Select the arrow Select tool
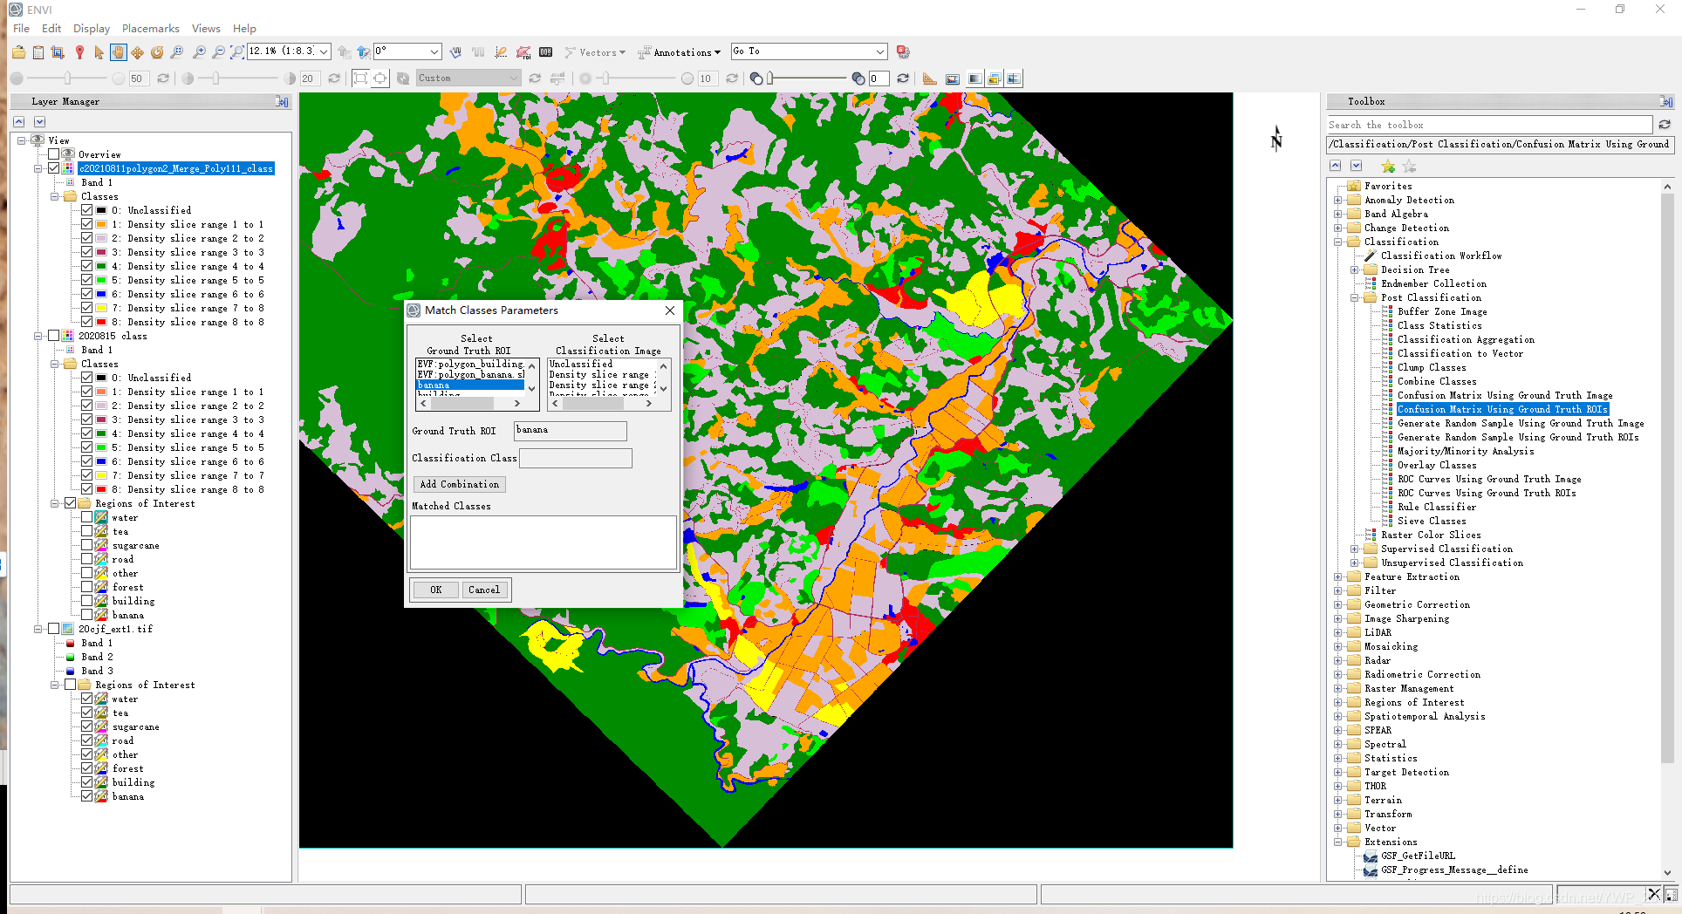 coord(99,52)
